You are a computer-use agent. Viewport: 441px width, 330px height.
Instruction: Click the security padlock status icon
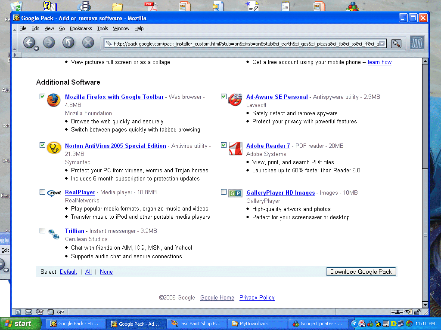pyautogui.click(x=418, y=312)
